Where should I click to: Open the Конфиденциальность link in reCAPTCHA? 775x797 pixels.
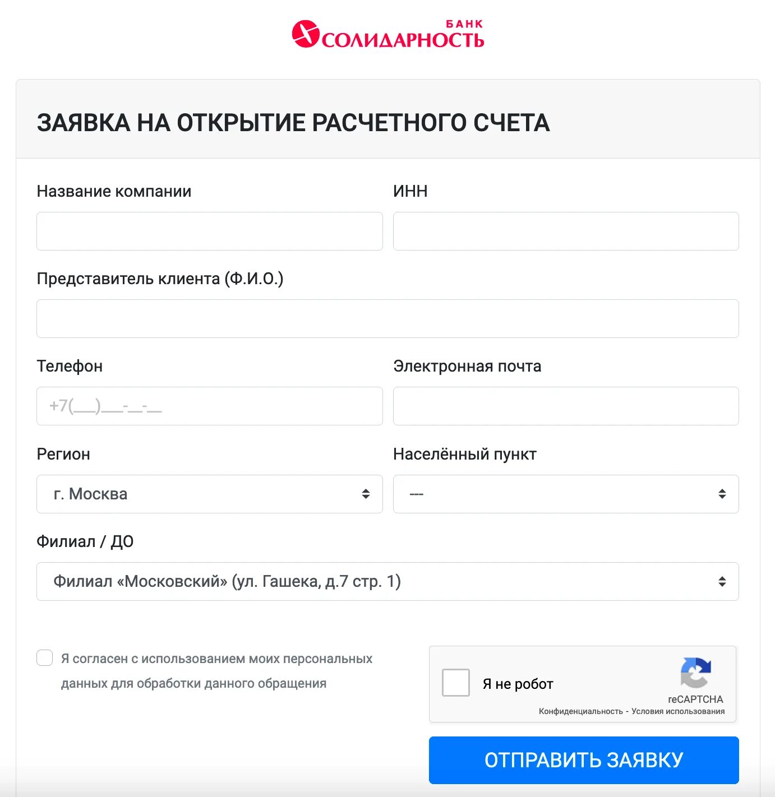pos(581,711)
